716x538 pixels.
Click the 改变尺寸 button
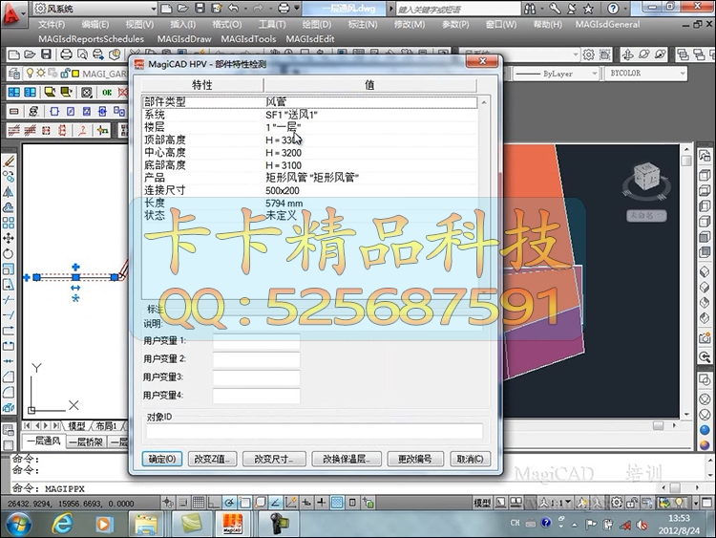point(273,459)
